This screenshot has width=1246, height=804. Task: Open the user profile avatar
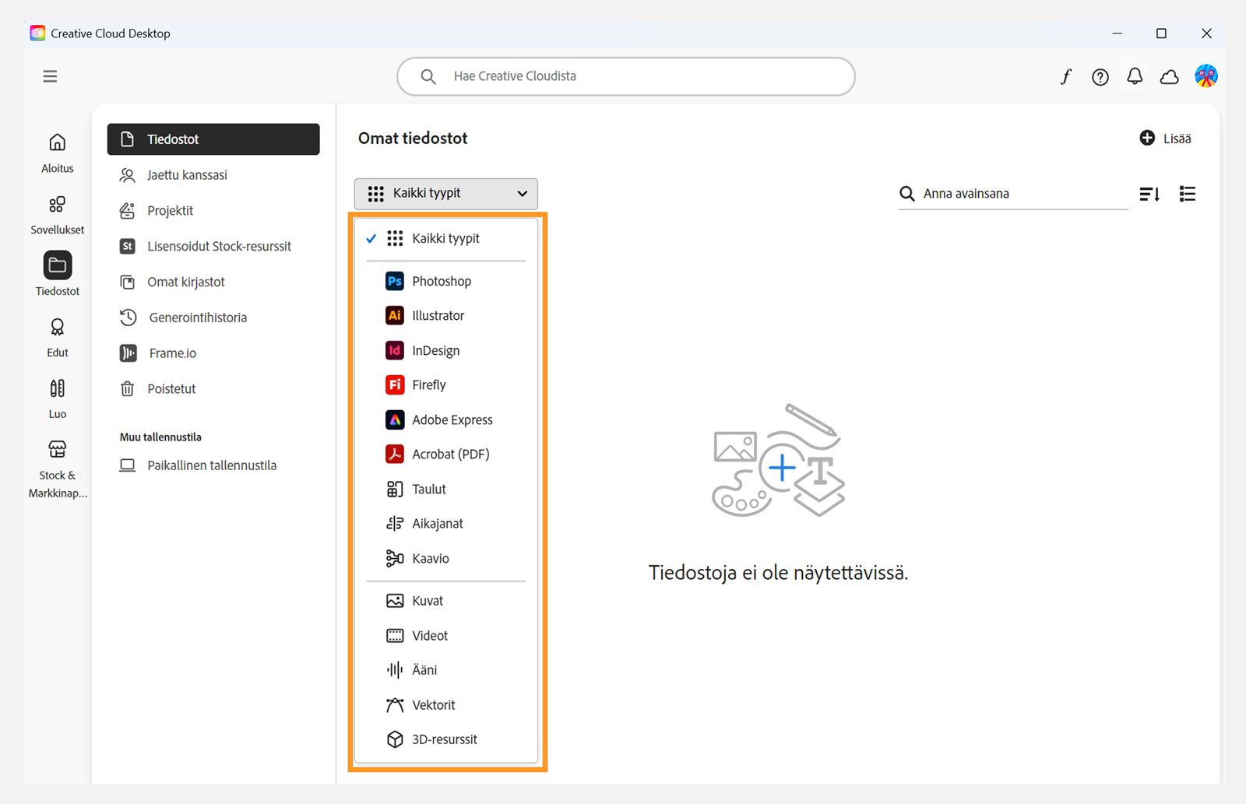pos(1206,75)
